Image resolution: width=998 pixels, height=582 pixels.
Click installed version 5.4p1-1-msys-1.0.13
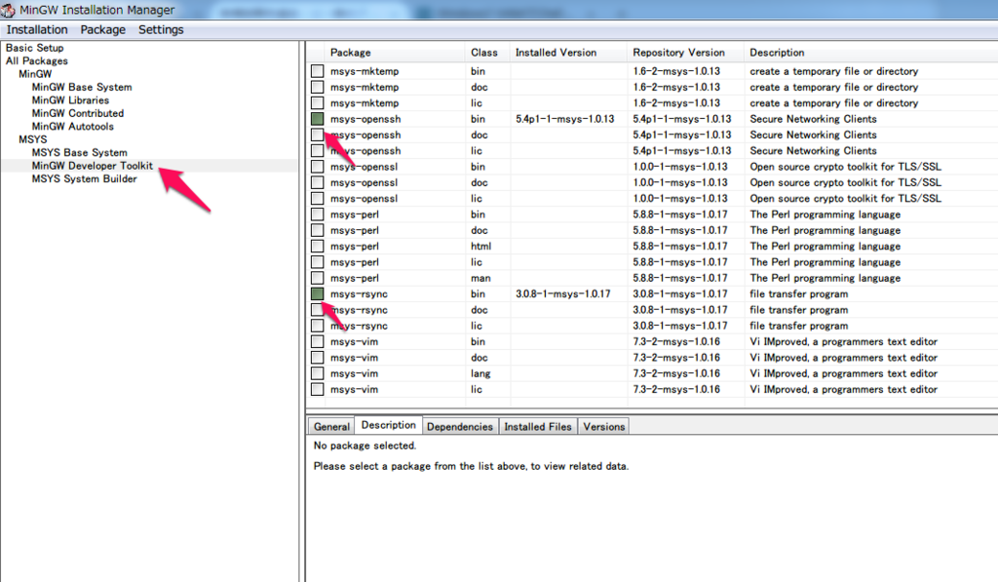(564, 119)
